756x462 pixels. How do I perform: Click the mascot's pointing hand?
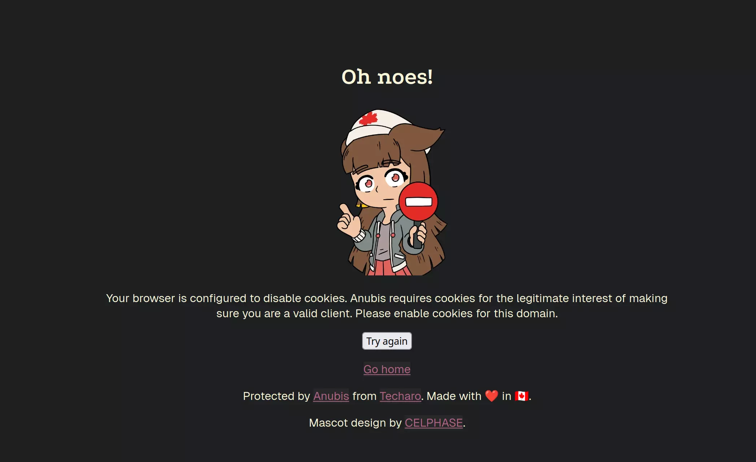tap(348, 221)
